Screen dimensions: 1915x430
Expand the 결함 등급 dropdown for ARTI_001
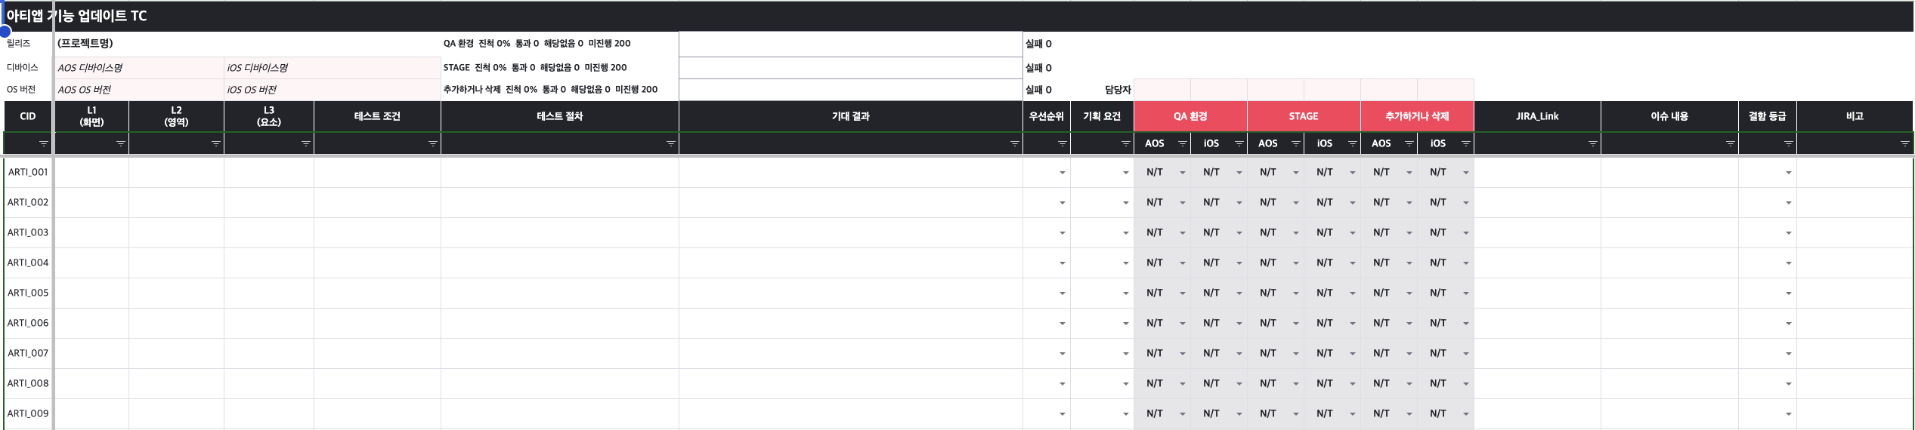pos(1789,173)
